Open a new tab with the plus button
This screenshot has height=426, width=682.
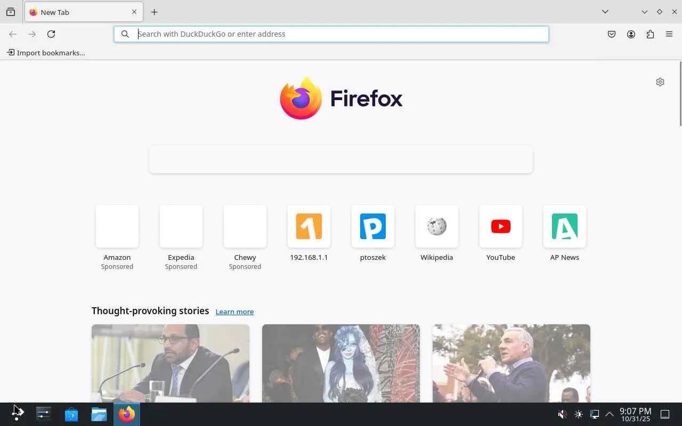154,12
